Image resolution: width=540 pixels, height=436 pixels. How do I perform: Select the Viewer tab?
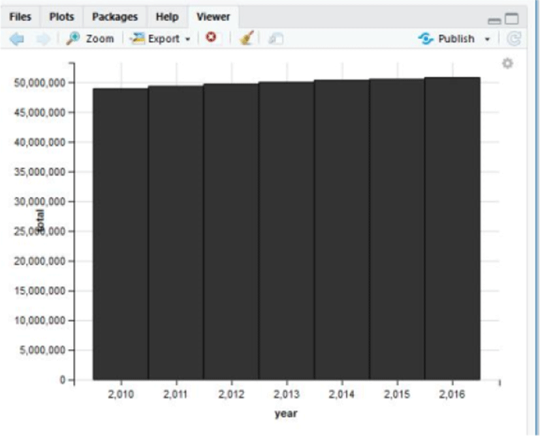(213, 16)
